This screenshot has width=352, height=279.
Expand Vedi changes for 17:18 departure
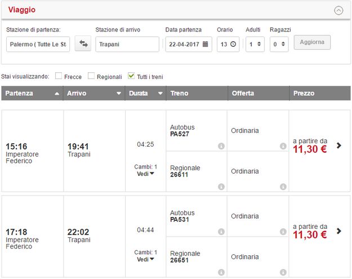point(145,259)
